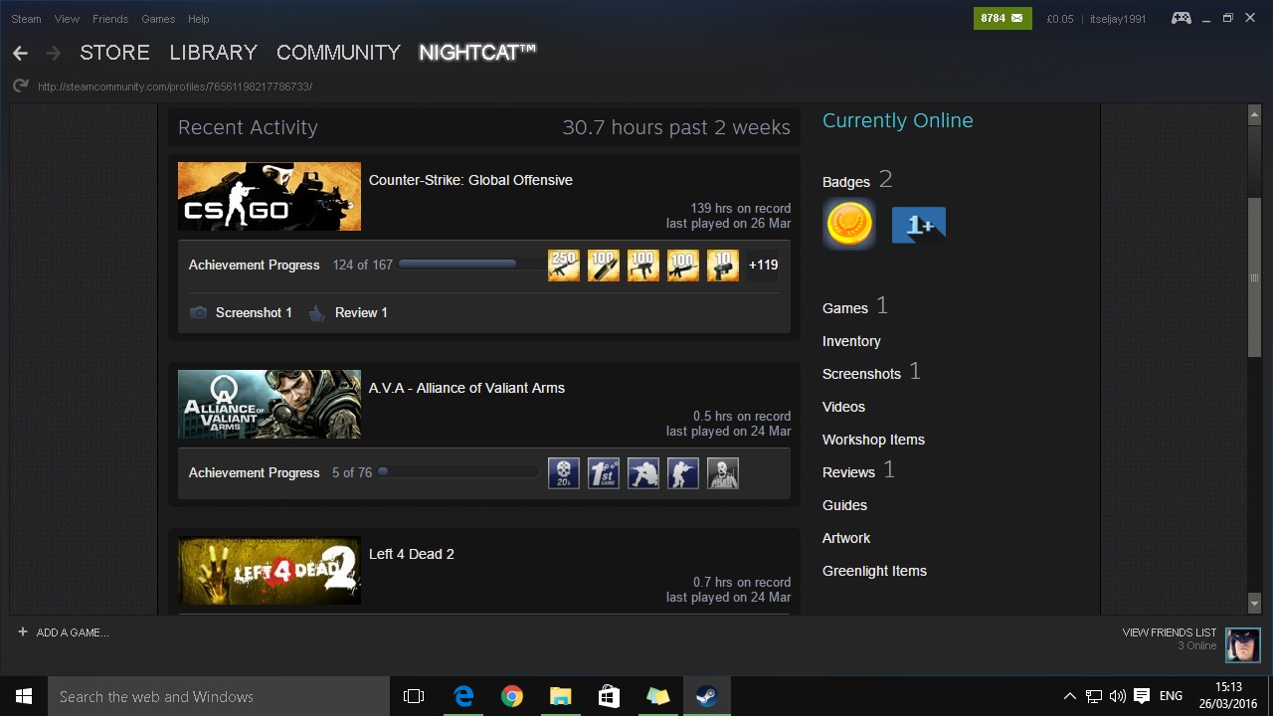The height and width of the screenshot is (716, 1273).
Task: Open the Videos link
Action: (x=843, y=407)
